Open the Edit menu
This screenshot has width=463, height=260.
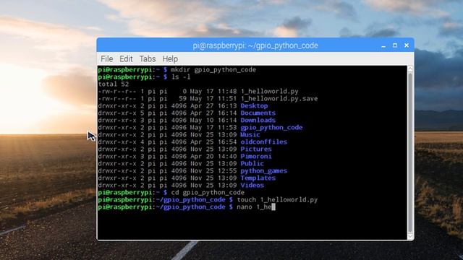coord(126,59)
